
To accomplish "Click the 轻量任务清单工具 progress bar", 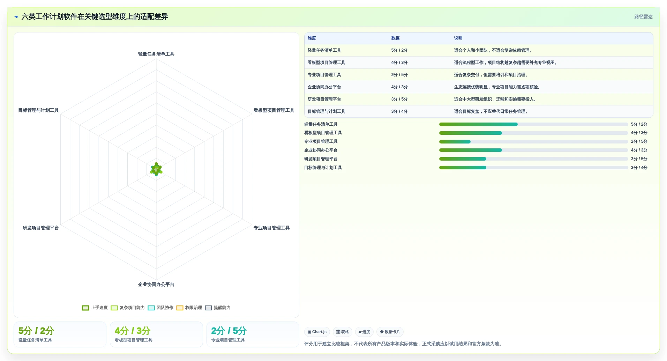I will point(533,124).
